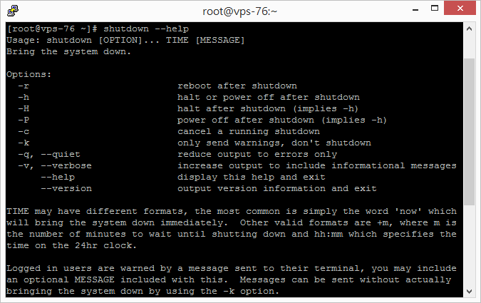Viewport: 481px width, 303px height.
Task: Click the "--version" option text
Action: point(66,188)
